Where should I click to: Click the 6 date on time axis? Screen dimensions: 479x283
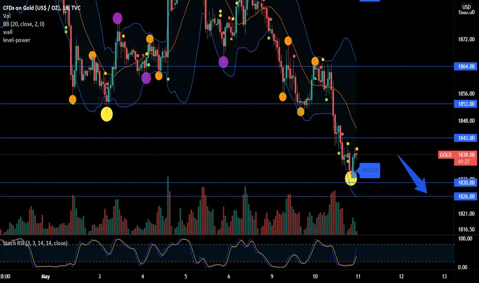(x=229, y=277)
